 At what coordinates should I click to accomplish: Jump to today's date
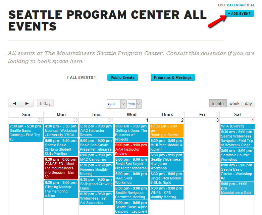point(45,103)
